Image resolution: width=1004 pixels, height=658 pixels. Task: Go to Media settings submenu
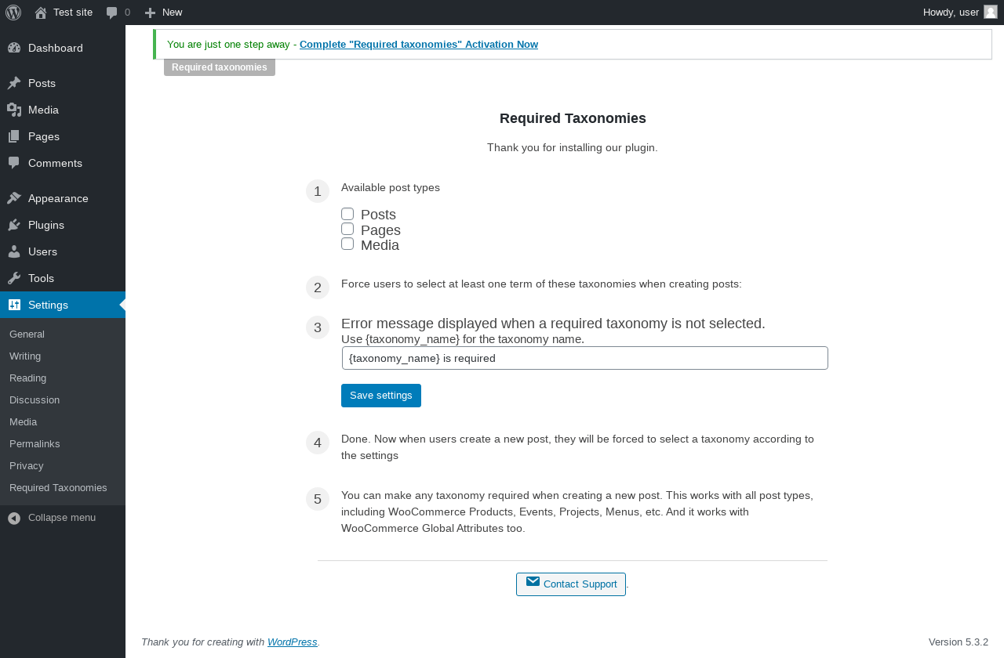coord(23,421)
